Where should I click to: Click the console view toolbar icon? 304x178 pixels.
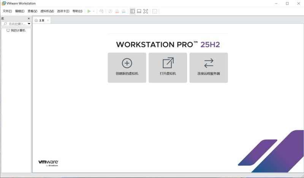(155, 11)
